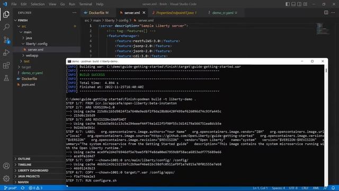This screenshot has height=191, width=339.
Task: Click Ln 1, Col 1 in status bar
Action: 260,188
